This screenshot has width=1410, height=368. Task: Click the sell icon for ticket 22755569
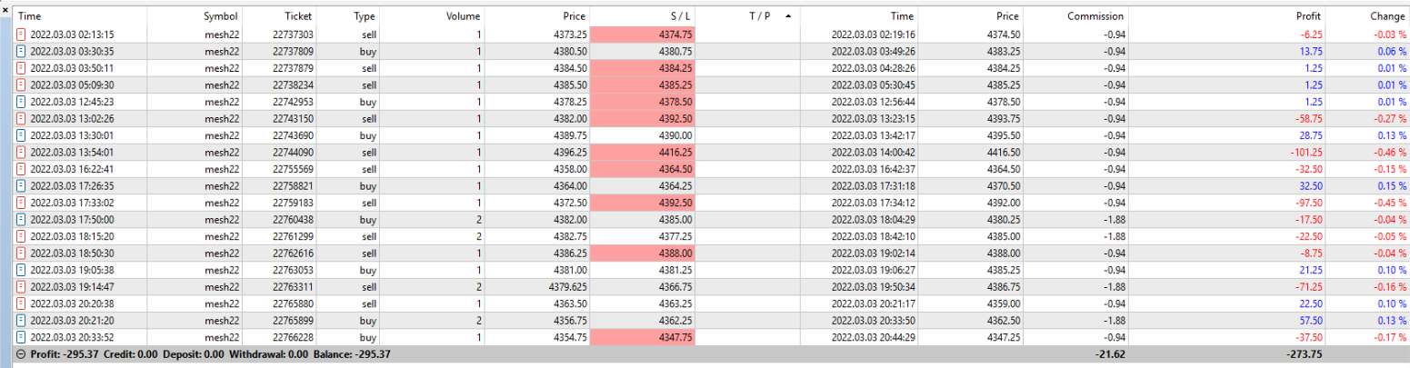[22, 169]
